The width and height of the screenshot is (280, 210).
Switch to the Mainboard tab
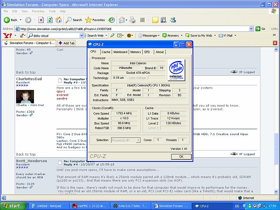120,52
